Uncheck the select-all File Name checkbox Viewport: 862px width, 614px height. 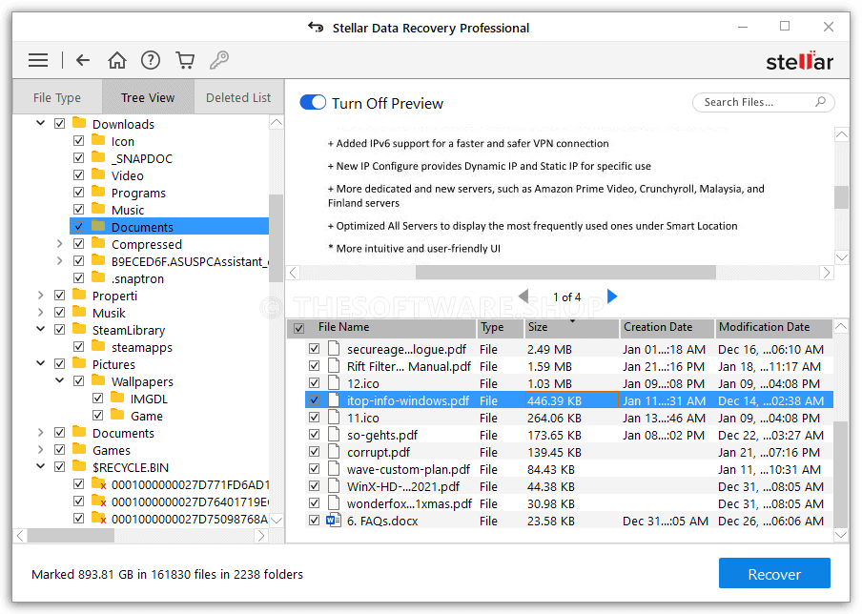[x=299, y=328]
